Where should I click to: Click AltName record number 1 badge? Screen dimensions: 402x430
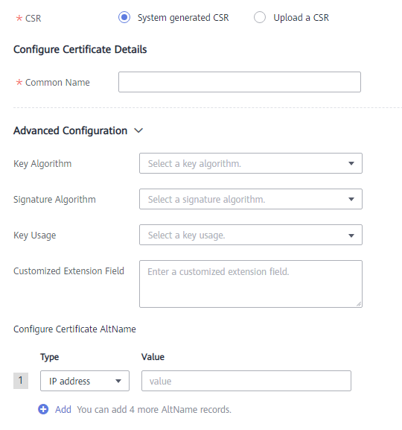[x=21, y=381]
